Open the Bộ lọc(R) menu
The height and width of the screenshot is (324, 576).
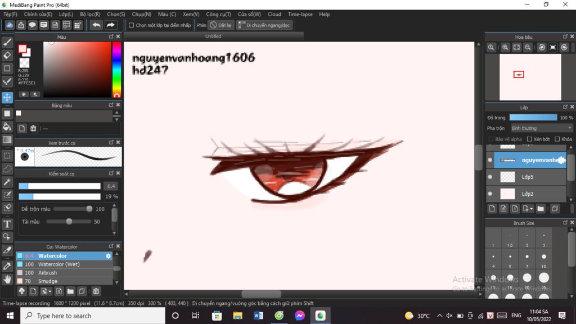91,14
